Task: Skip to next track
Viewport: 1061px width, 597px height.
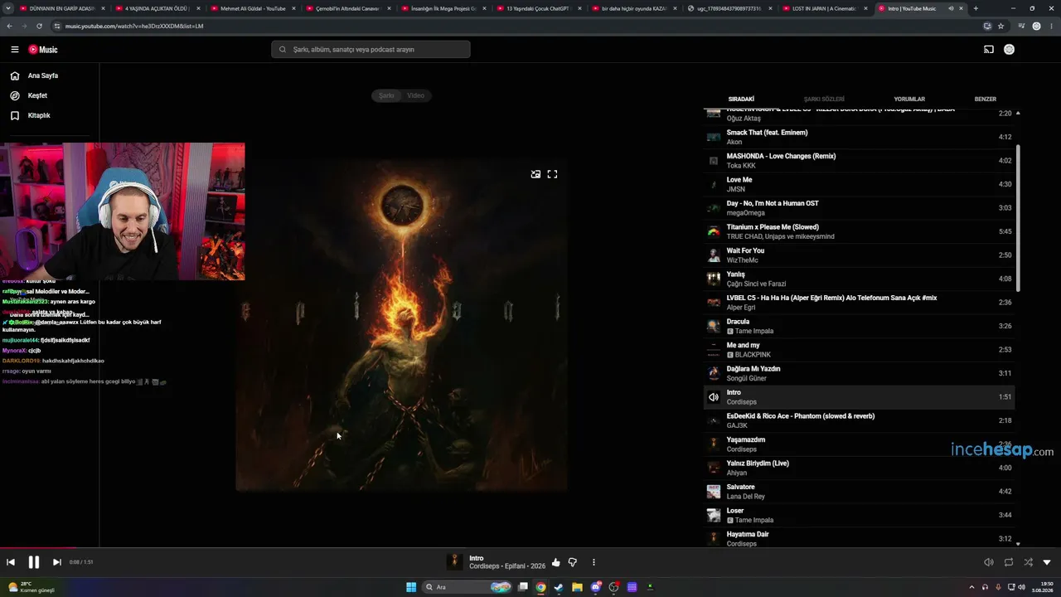Action: coord(57,562)
